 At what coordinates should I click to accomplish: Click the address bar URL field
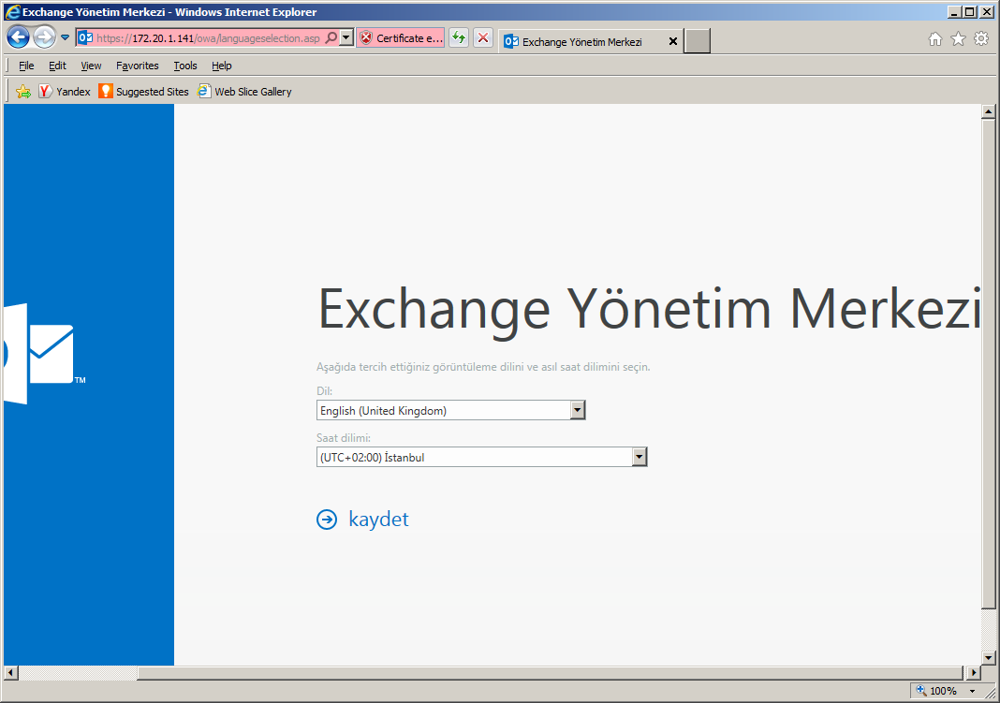(x=208, y=38)
